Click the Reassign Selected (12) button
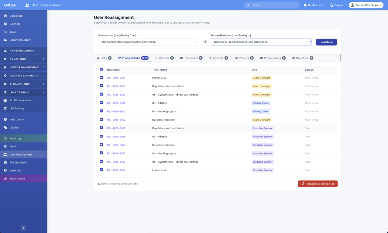Screen dimensions: 388x233 pos(317,184)
